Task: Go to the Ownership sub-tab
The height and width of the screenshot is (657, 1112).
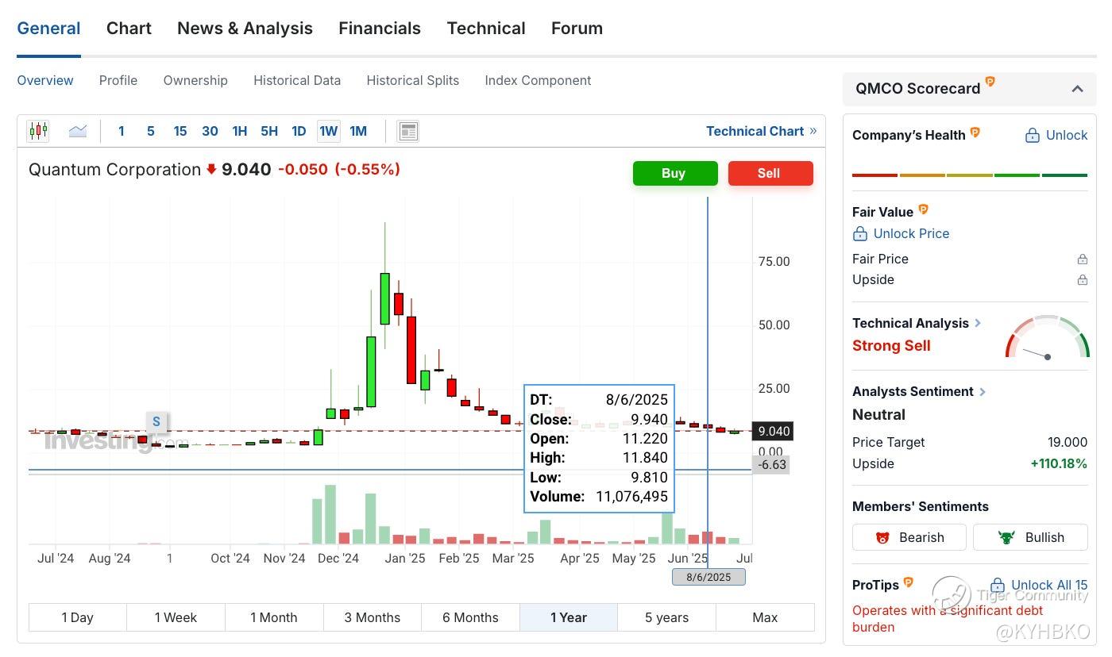Action: (195, 80)
